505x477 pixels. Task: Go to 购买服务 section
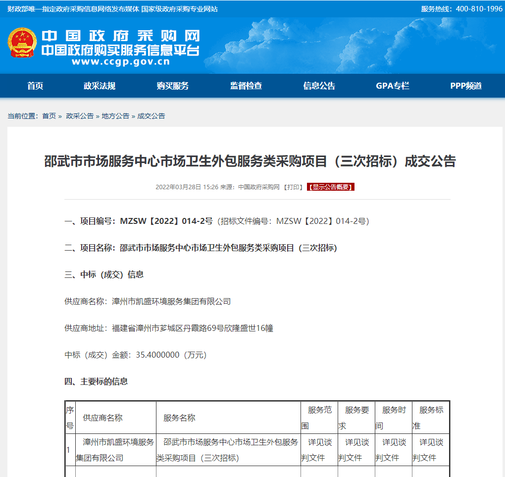click(173, 86)
